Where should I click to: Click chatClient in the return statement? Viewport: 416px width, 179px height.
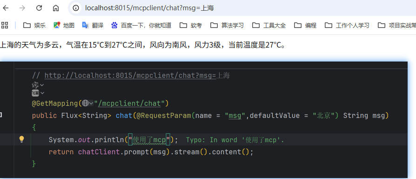pos(99,152)
